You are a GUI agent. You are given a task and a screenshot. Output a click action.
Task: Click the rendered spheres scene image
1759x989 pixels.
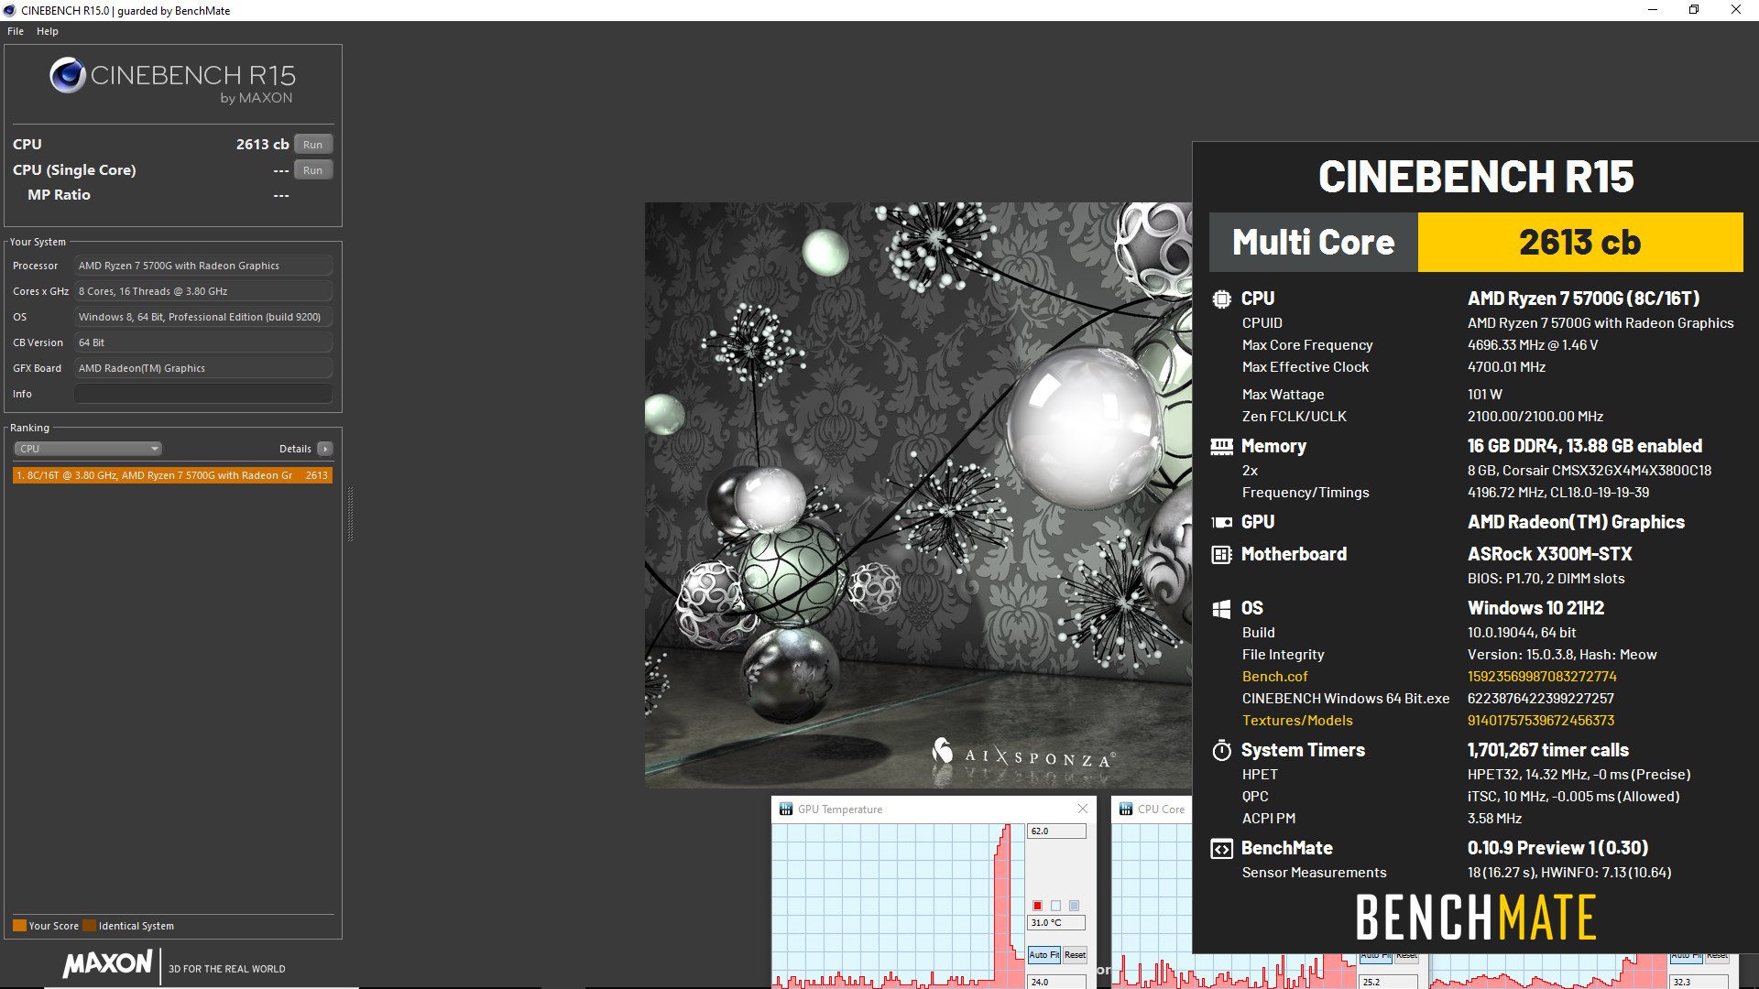tap(918, 494)
